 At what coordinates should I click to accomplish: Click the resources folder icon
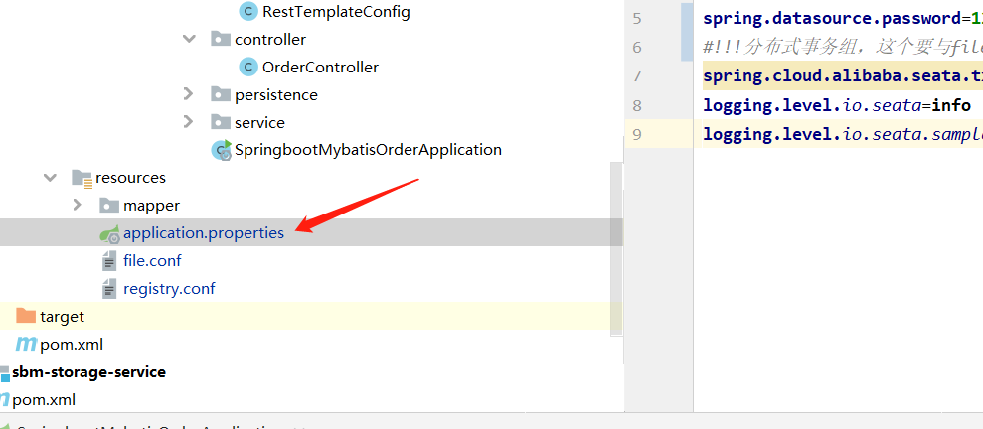click(x=82, y=179)
